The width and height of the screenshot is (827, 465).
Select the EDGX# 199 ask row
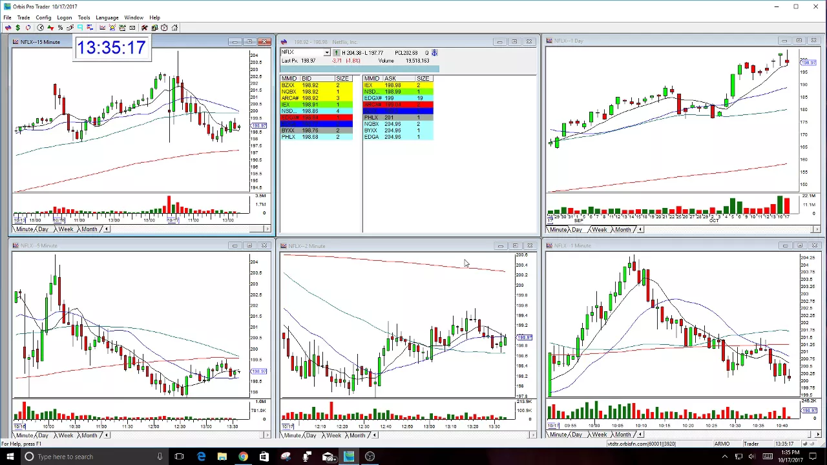click(x=398, y=98)
